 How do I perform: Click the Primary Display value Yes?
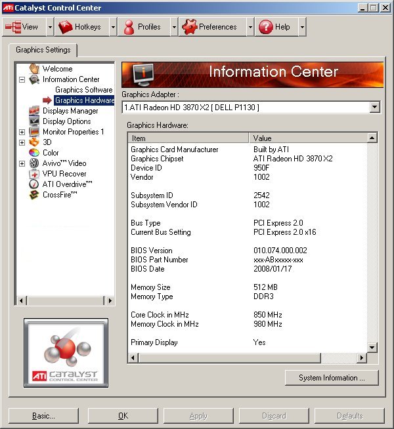[x=259, y=342]
